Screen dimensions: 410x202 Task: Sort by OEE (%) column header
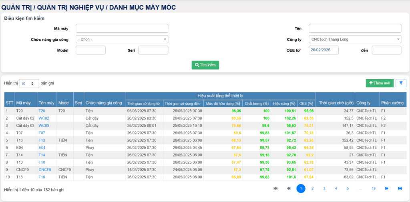[306, 103]
